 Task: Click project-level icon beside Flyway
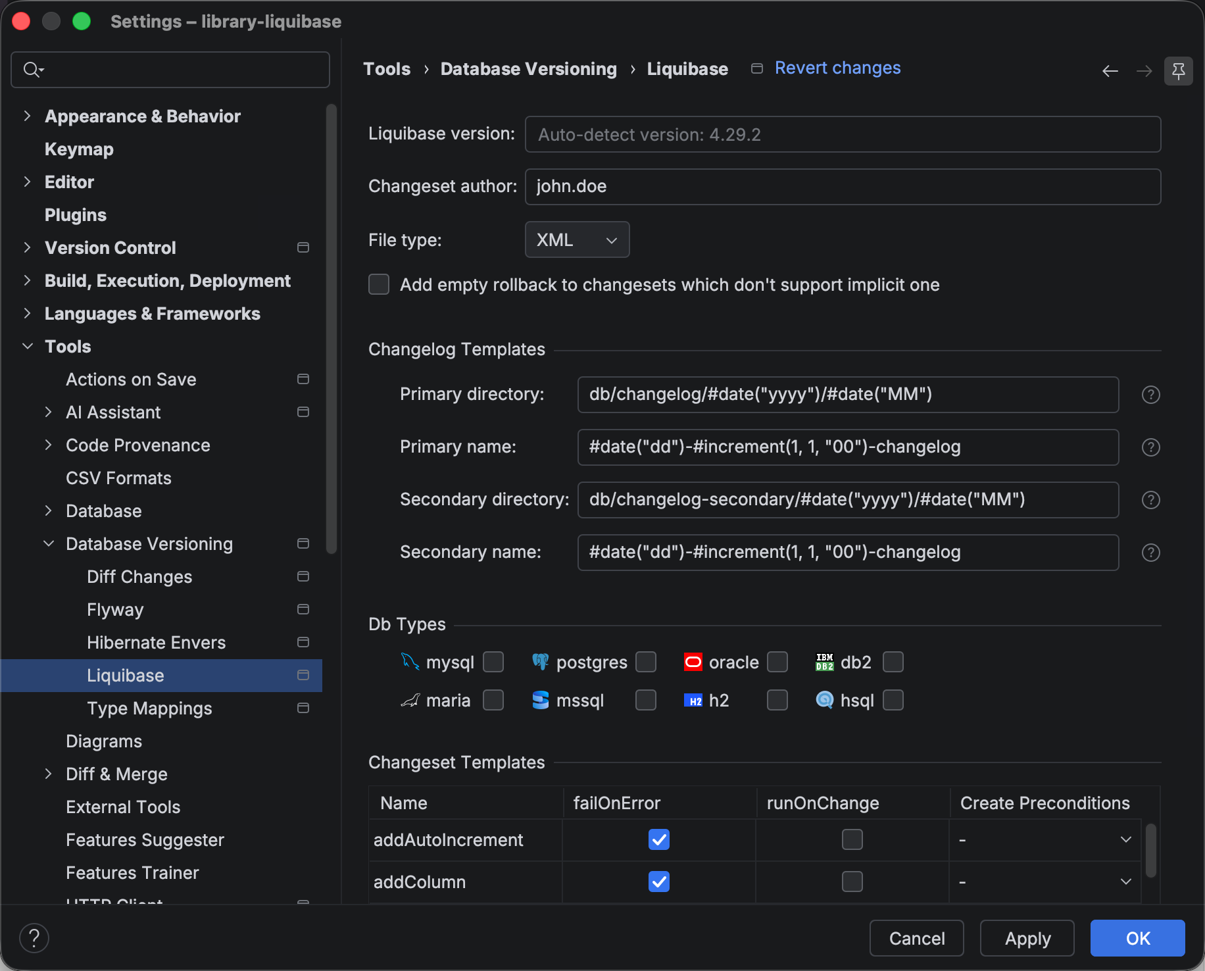303,609
